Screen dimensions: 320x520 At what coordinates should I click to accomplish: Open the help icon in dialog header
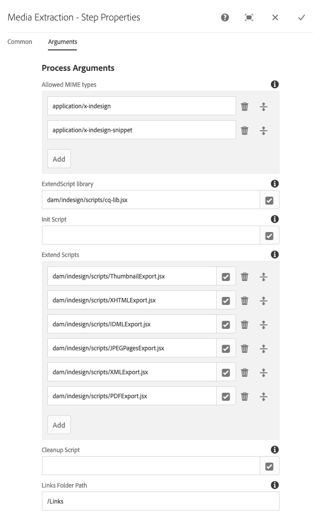coord(225,17)
